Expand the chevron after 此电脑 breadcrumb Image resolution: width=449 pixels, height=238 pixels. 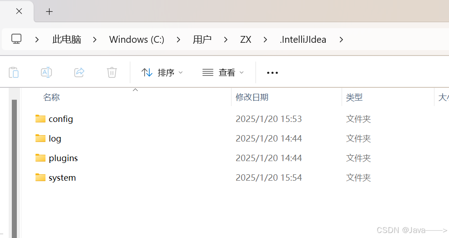point(95,40)
